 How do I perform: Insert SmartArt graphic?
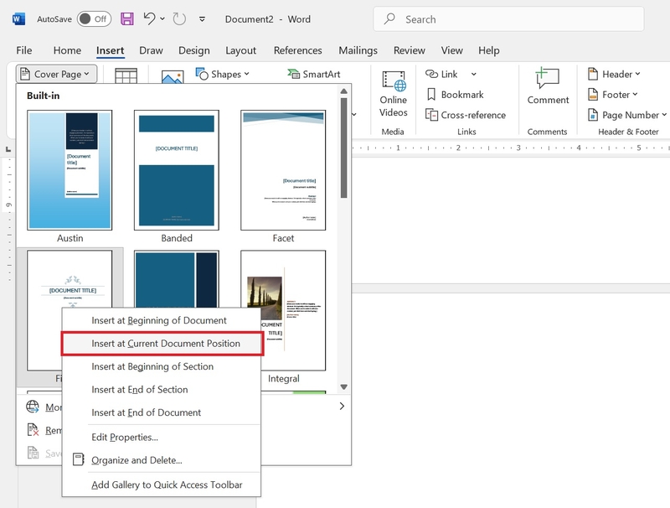(314, 74)
